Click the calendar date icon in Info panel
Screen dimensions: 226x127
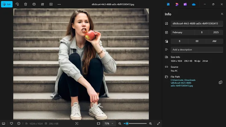(x=166, y=32)
